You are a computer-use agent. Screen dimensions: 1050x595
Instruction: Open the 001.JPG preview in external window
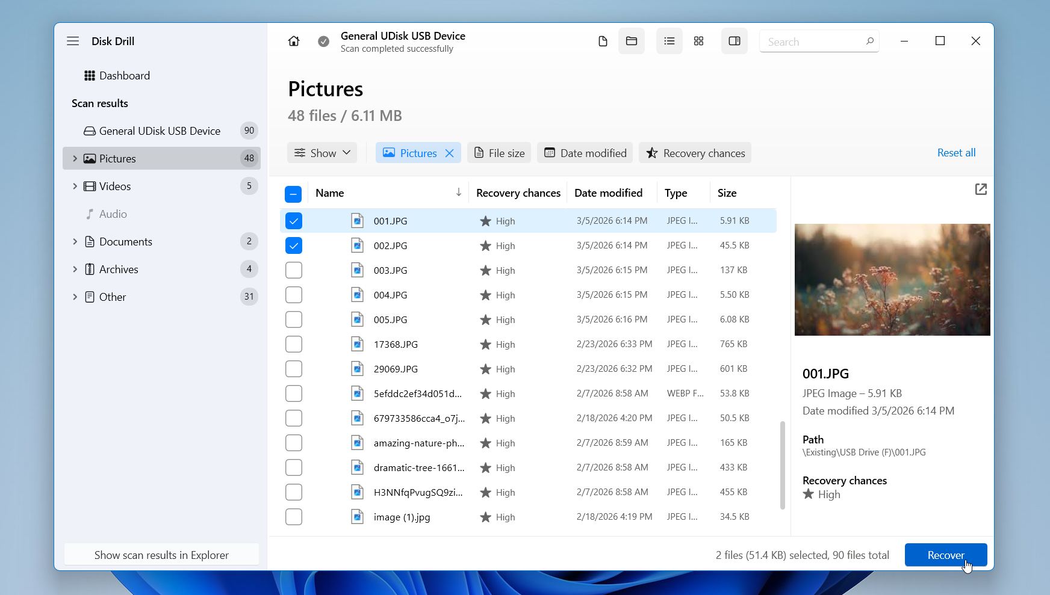981,189
